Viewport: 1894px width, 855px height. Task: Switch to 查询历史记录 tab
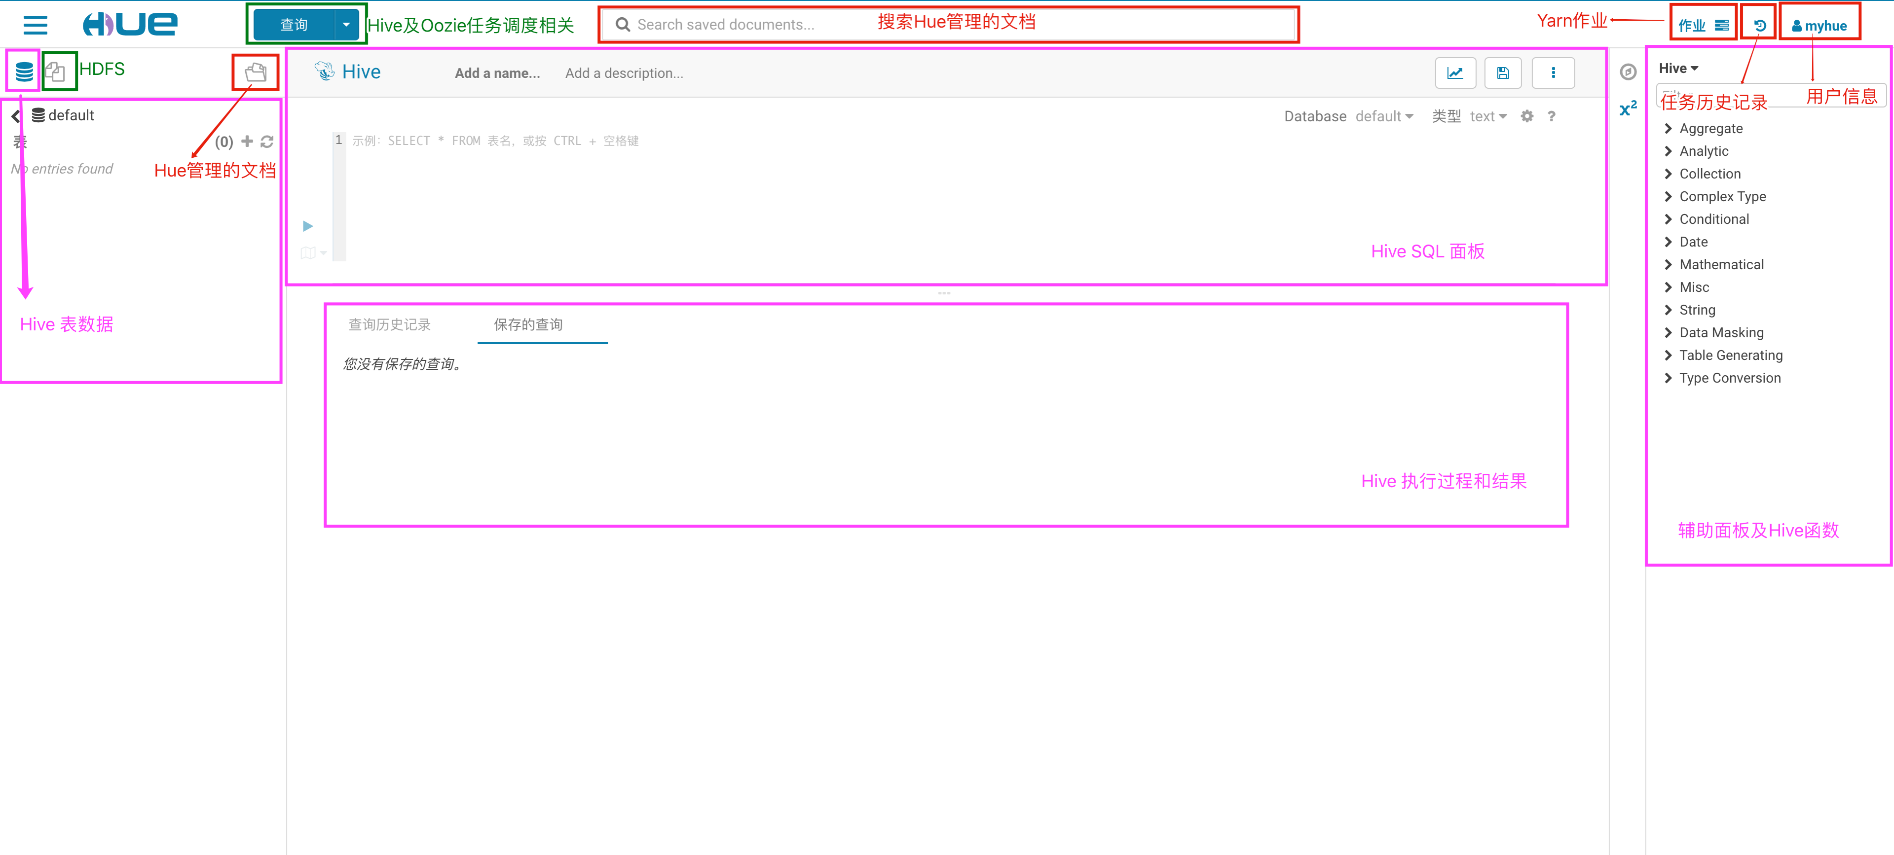(389, 324)
